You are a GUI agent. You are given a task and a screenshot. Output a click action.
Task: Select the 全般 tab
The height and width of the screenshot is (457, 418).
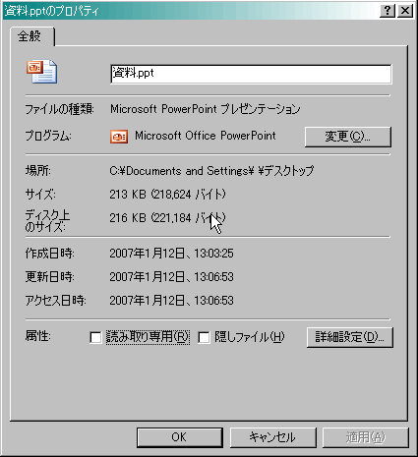coord(31,36)
